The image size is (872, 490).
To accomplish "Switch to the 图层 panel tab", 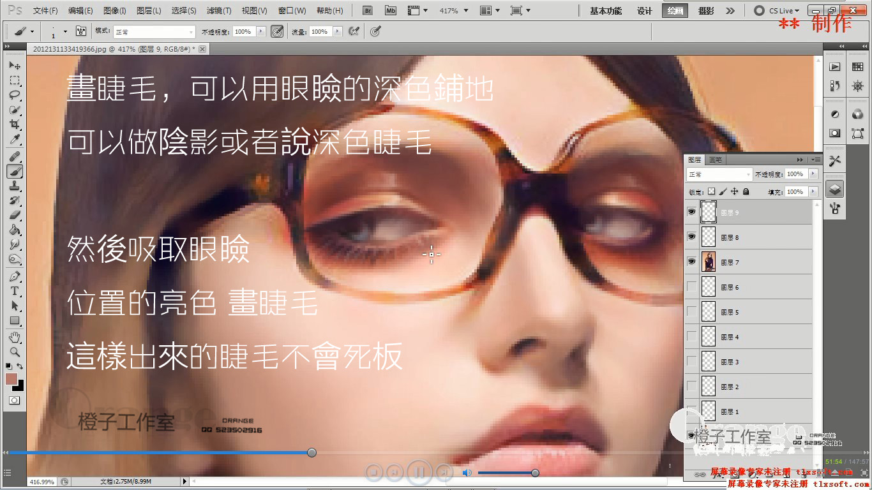I will [x=695, y=160].
